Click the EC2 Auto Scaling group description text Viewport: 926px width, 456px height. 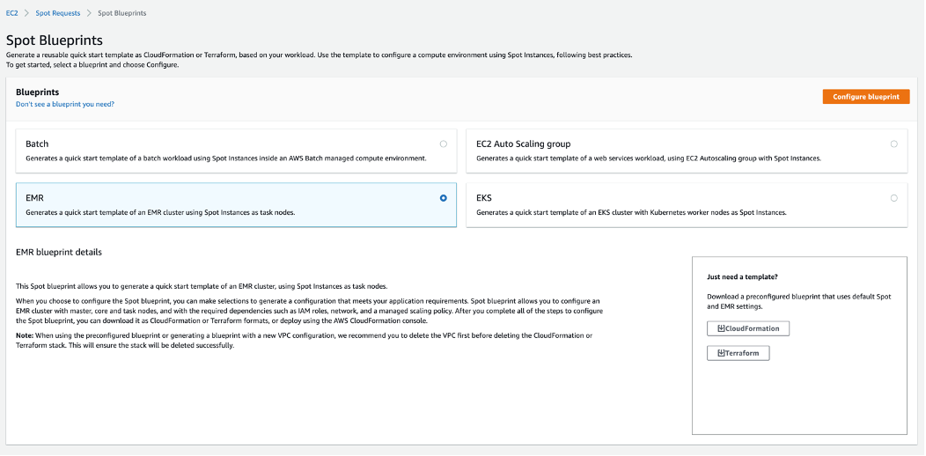[649, 158]
